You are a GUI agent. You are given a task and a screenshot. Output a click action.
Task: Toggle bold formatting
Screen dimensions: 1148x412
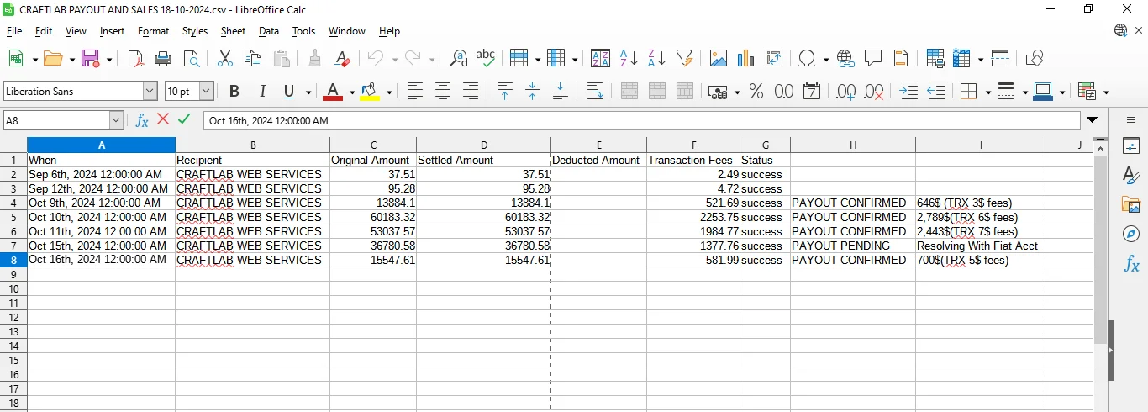pos(234,91)
